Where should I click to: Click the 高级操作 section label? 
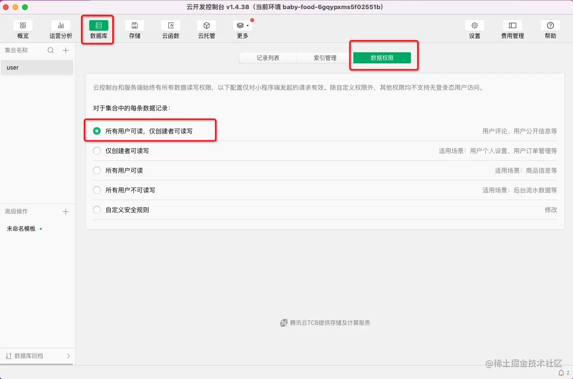[16, 212]
